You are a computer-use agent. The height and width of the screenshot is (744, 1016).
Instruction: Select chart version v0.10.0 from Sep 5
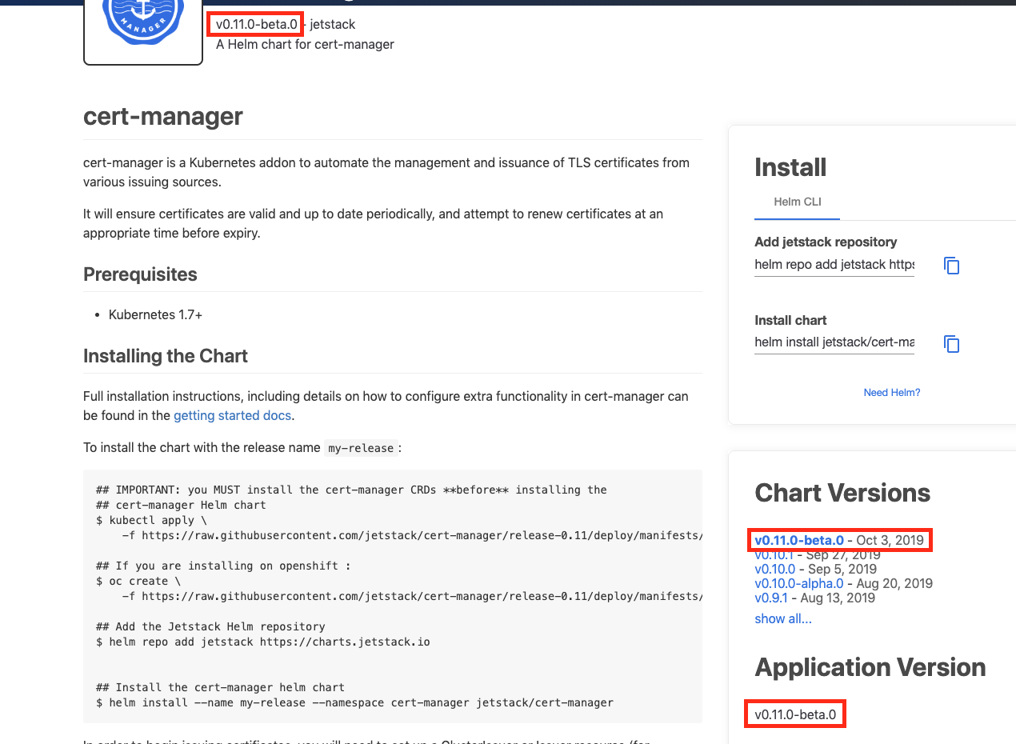[775, 569]
